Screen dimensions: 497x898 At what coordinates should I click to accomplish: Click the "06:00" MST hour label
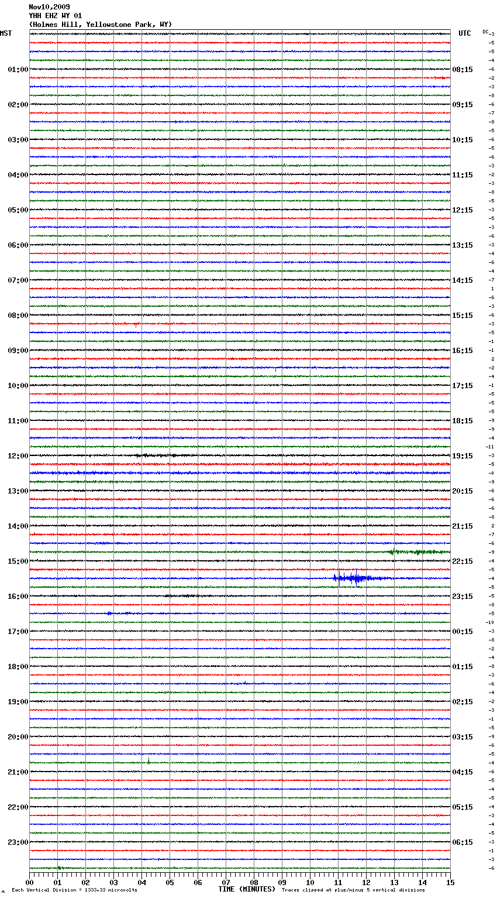(x=18, y=245)
